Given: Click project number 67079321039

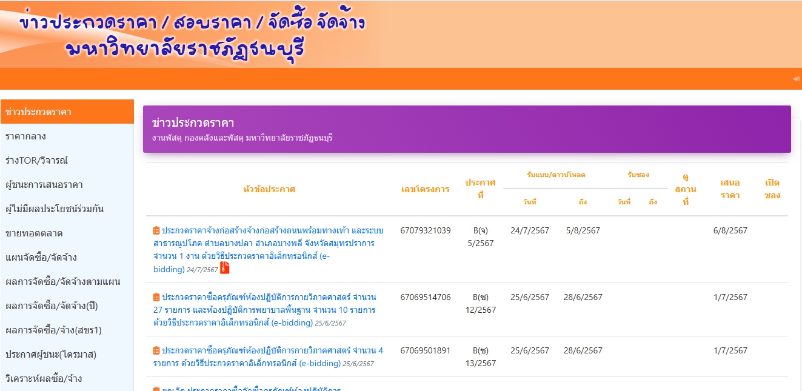Looking at the screenshot, I should pos(426,230).
